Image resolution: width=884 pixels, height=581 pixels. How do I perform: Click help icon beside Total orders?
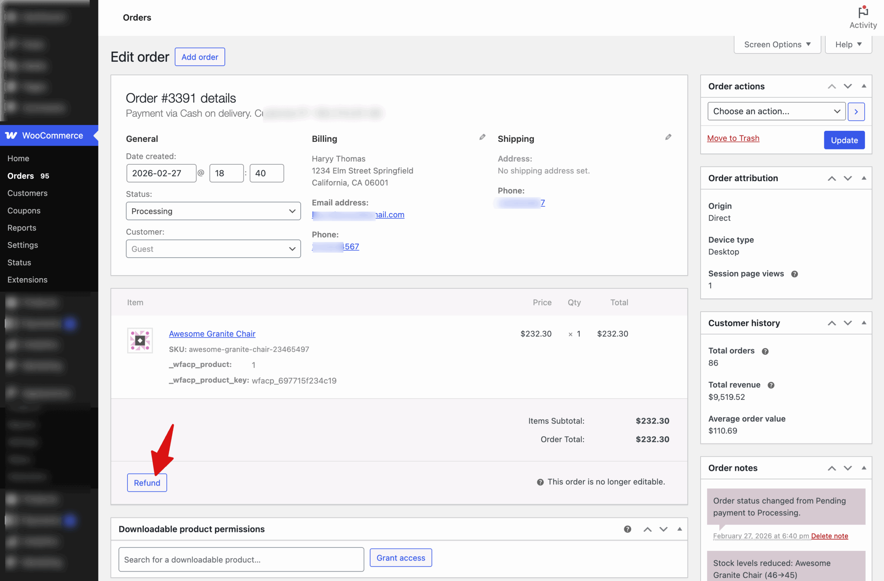coord(766,351)
